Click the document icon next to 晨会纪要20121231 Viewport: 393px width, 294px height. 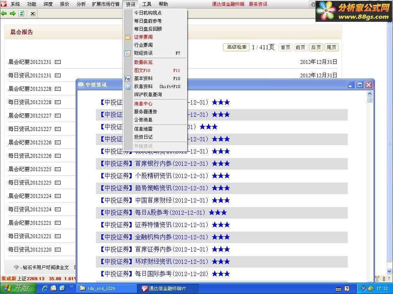point(58,62)
